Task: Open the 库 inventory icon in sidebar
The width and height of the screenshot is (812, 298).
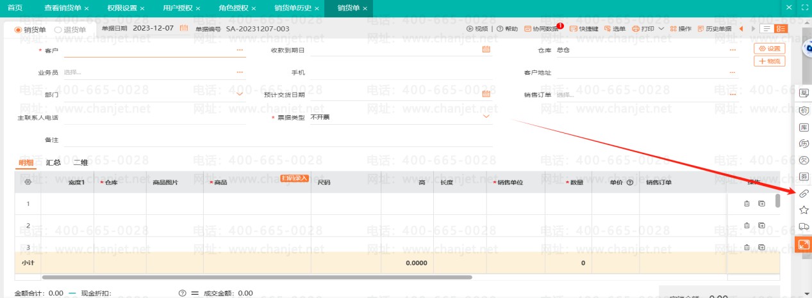Action: click(804, 127)
